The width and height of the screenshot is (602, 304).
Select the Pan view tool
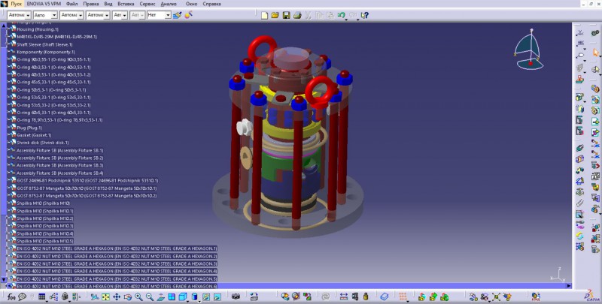[x=117, y=296]
